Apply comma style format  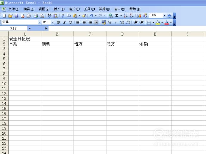pos(116,22)
